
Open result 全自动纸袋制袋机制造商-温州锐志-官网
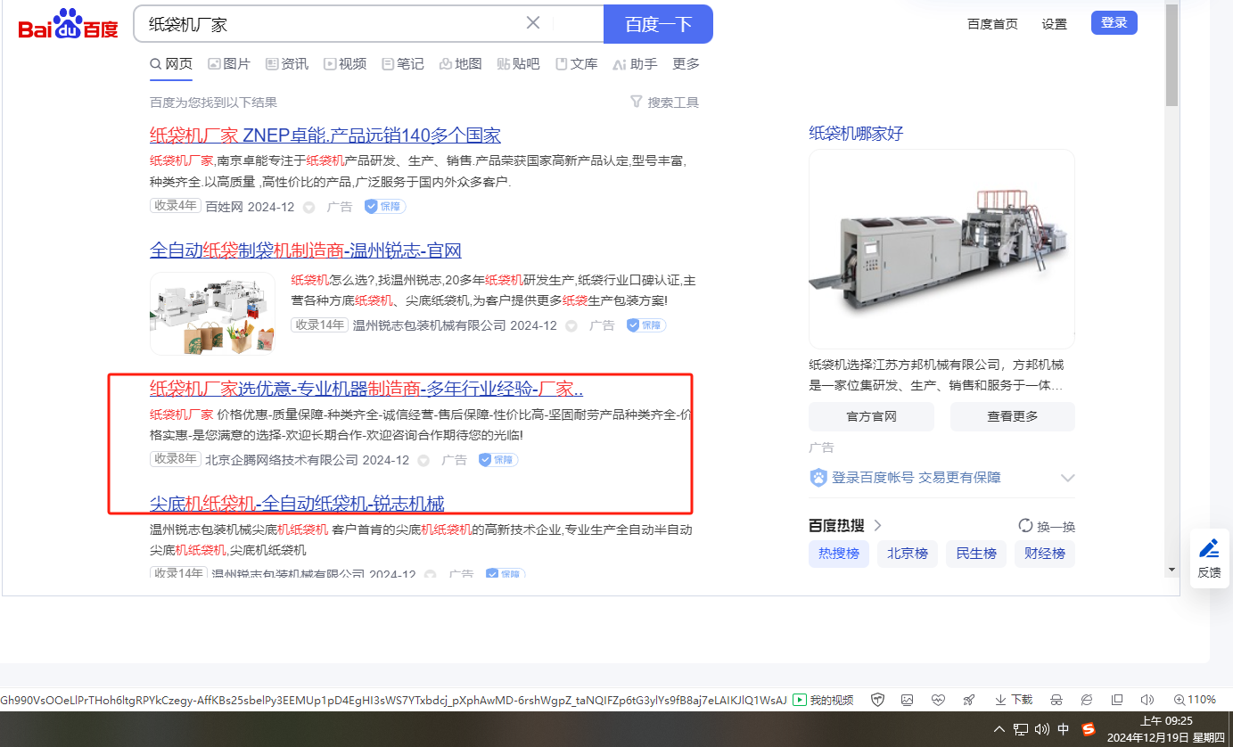[x=306, y=250]
